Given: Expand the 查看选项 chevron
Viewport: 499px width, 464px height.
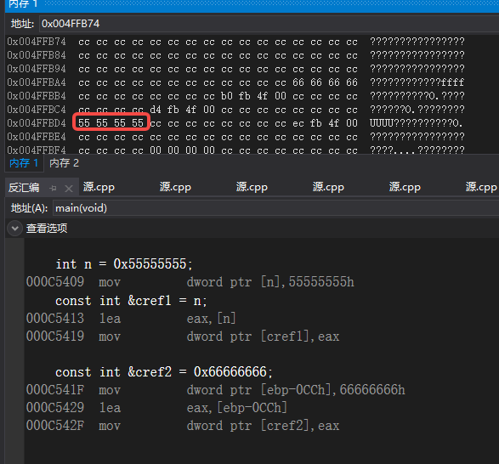Looking at the screenshot, I should 14,229.
